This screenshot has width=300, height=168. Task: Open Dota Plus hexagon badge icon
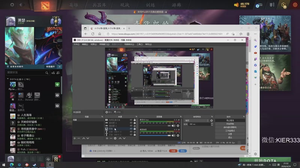283,5
